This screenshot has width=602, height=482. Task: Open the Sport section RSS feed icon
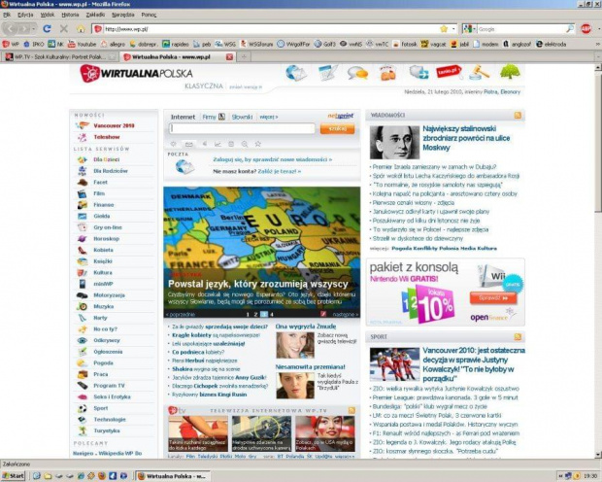click(x=518, y=336)
